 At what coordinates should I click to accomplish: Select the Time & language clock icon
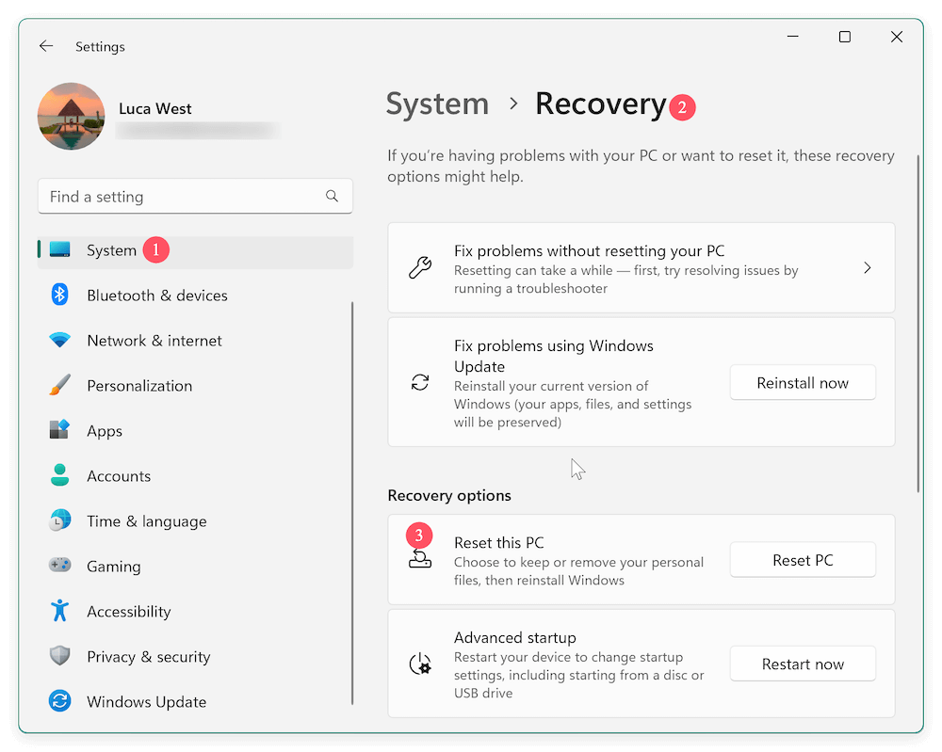click(59, 520)
